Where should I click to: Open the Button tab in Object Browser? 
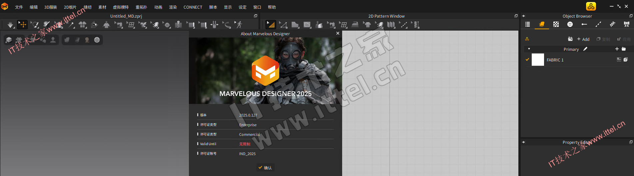(x=570, y=24)
